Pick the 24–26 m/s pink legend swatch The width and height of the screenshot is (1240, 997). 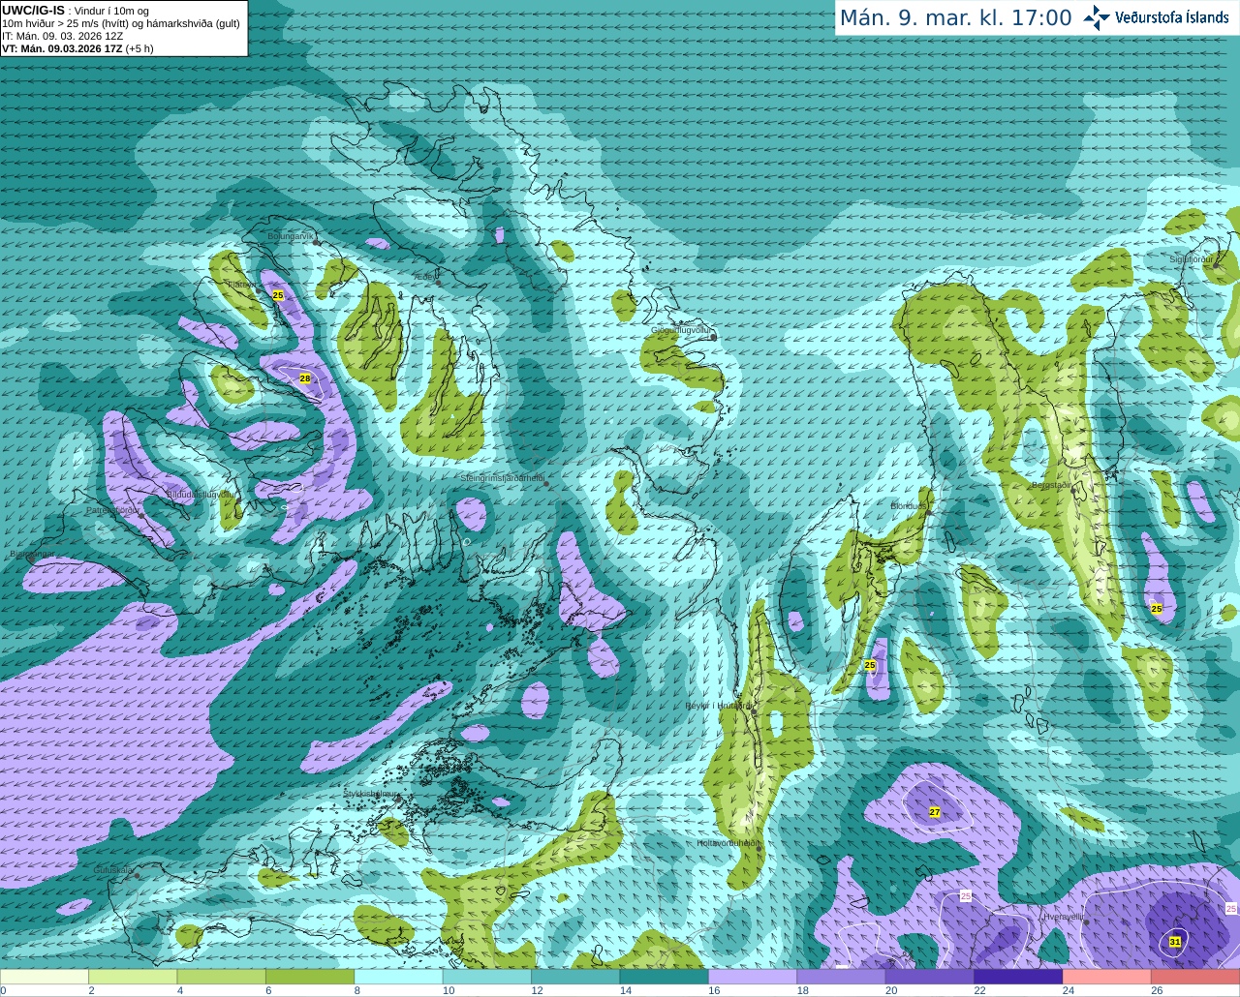[x=1107, y=977]
